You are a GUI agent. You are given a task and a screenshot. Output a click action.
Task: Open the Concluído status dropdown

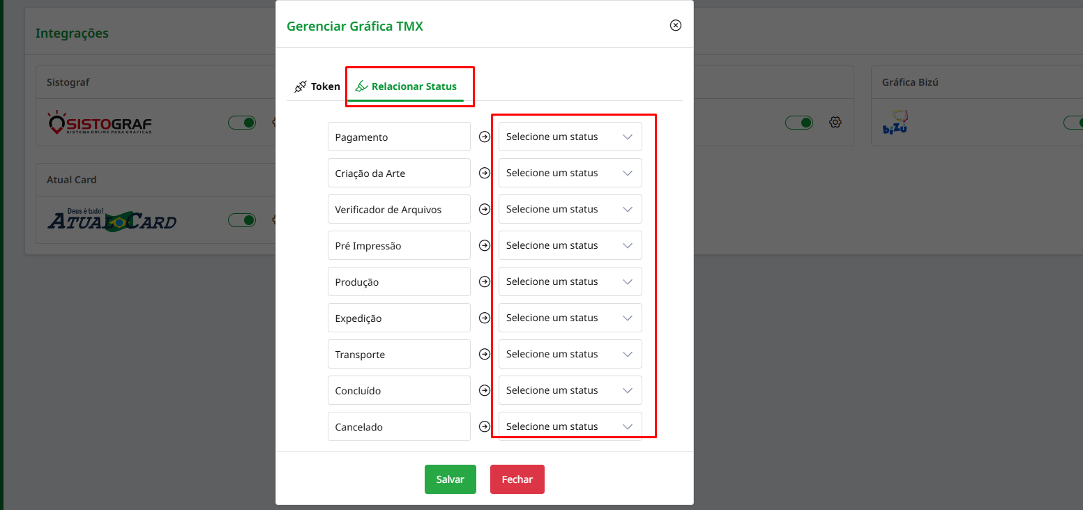(x=570, y=390)
